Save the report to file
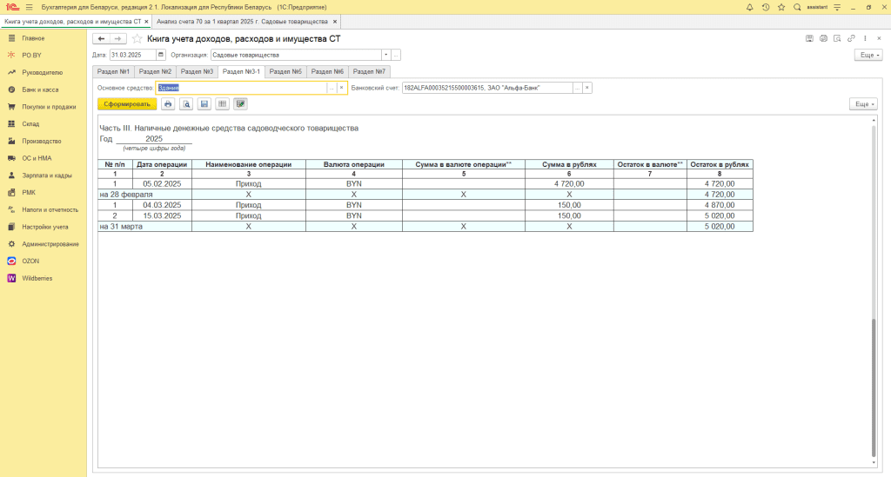 pos(204,103)
